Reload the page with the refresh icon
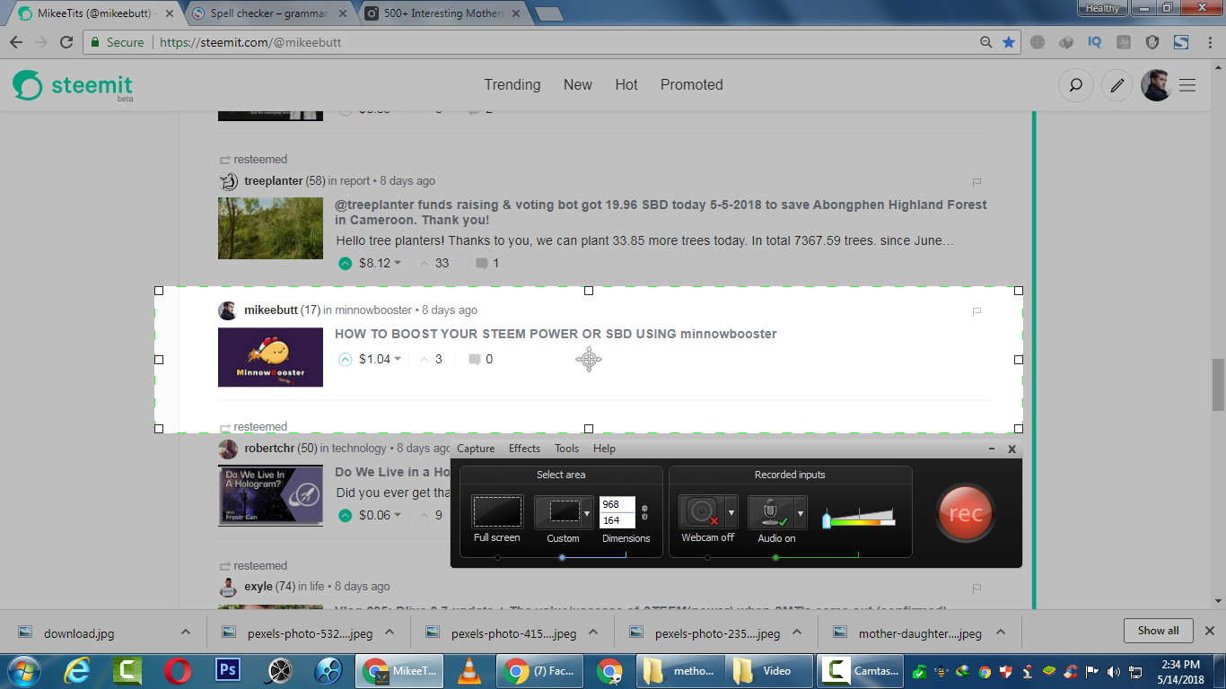1226x689 pixels. point(66,42)
